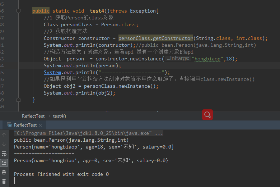Select test4() in breadcrumb bar
The width and height of the screenshot is (280, 187).
click(60, 116)
